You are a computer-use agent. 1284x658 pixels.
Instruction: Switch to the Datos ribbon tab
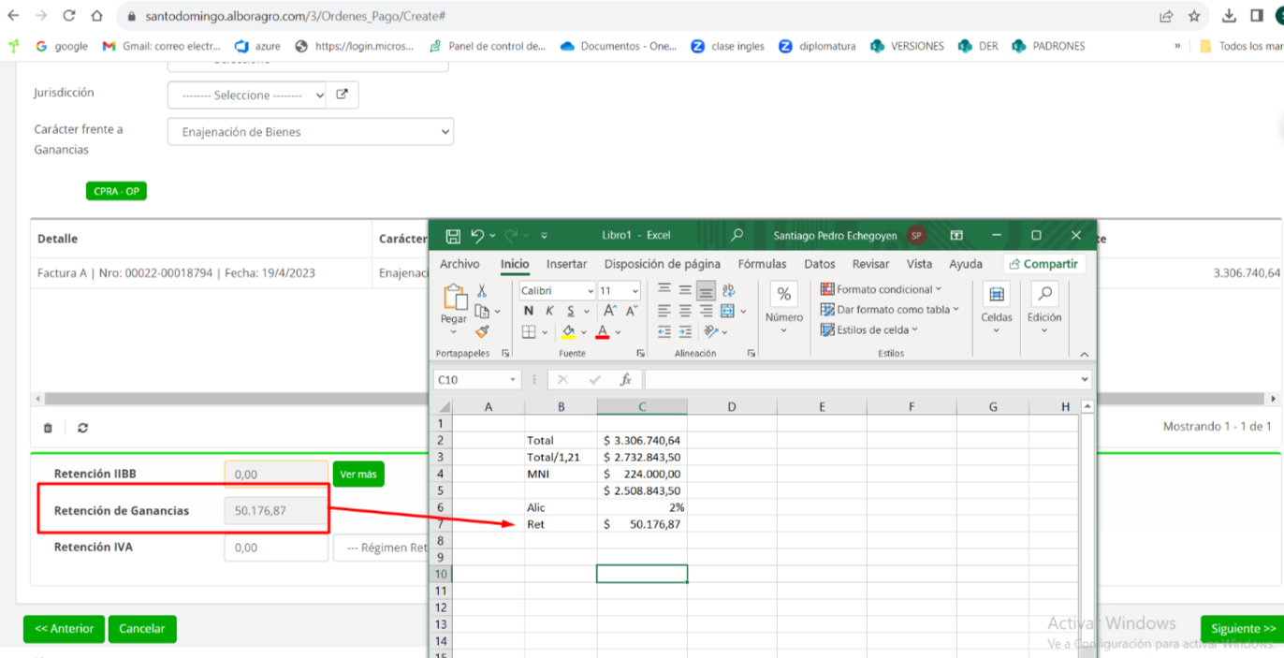pos(820,264)
